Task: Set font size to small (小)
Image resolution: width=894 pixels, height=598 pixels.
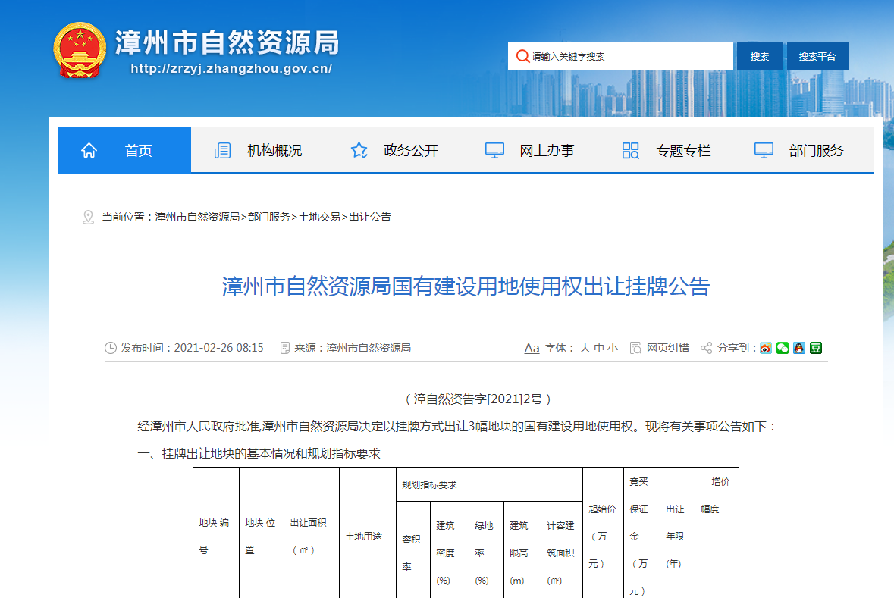Action: [612, 348]
